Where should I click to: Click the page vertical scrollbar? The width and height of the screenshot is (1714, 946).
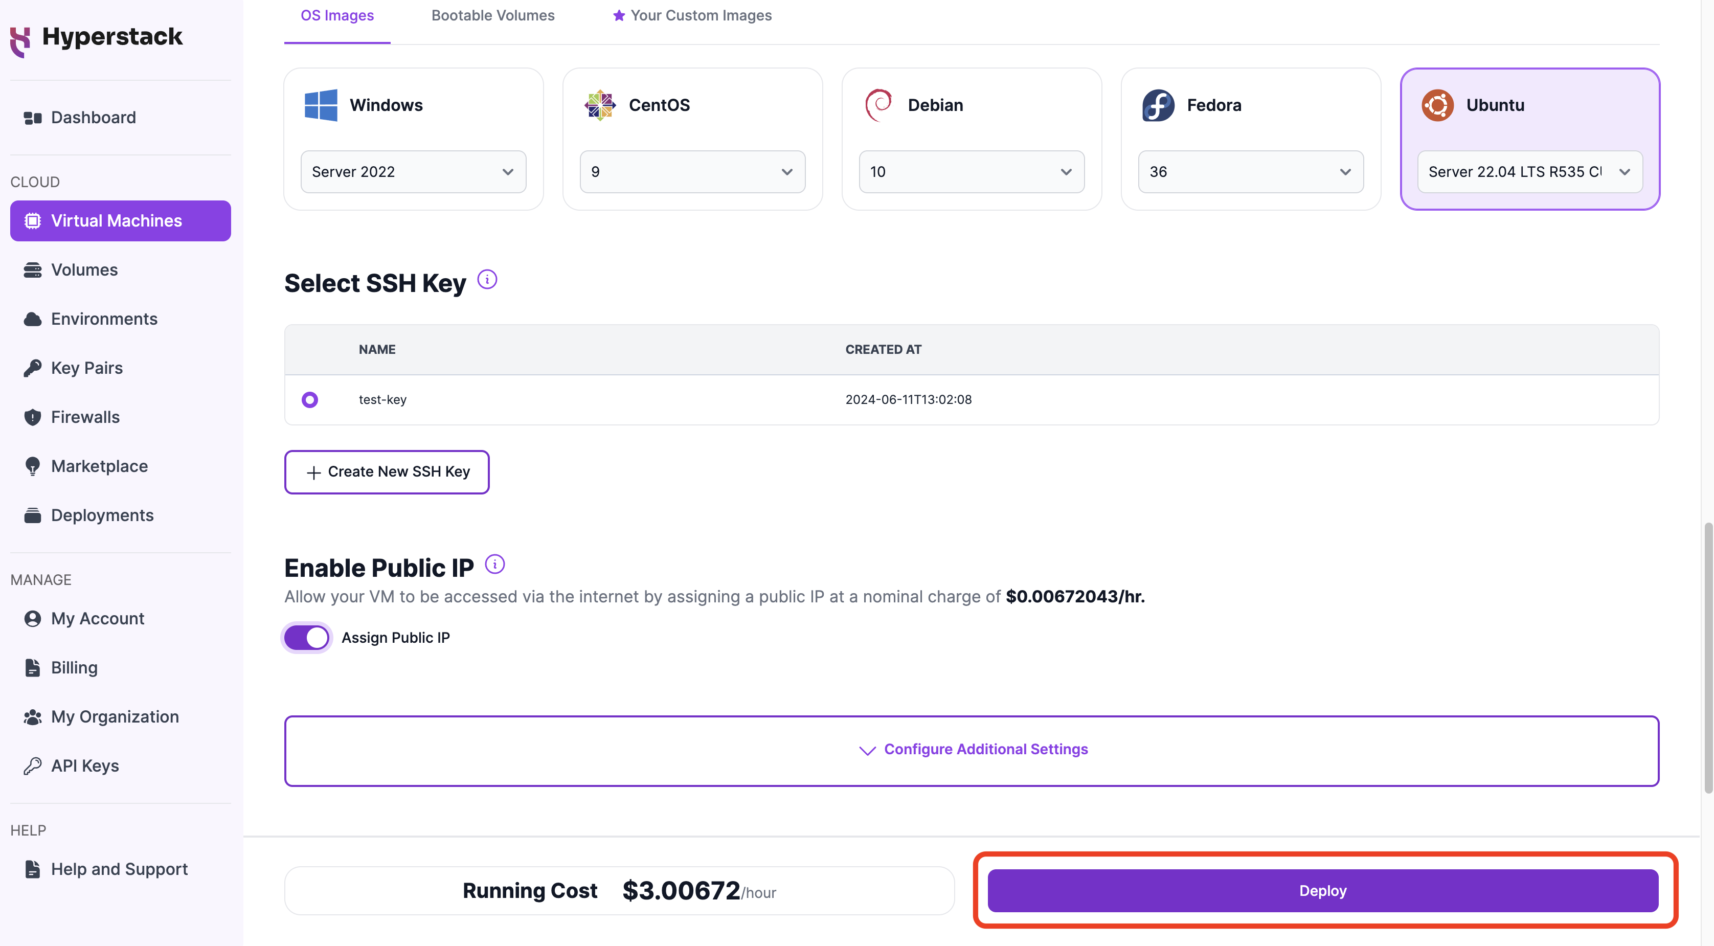pos(1708,659)
